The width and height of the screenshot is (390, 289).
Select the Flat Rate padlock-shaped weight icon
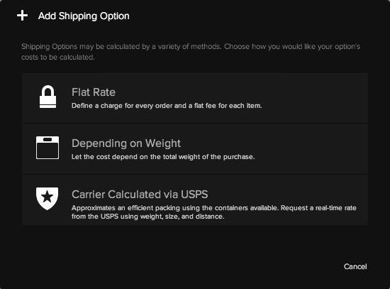point(48,97)
